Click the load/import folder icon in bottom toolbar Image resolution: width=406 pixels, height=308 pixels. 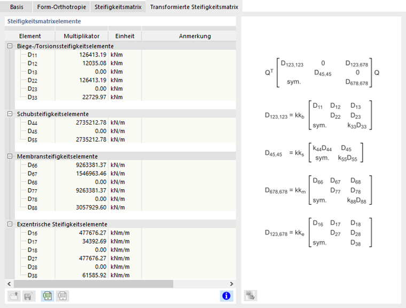pos(14,296)
